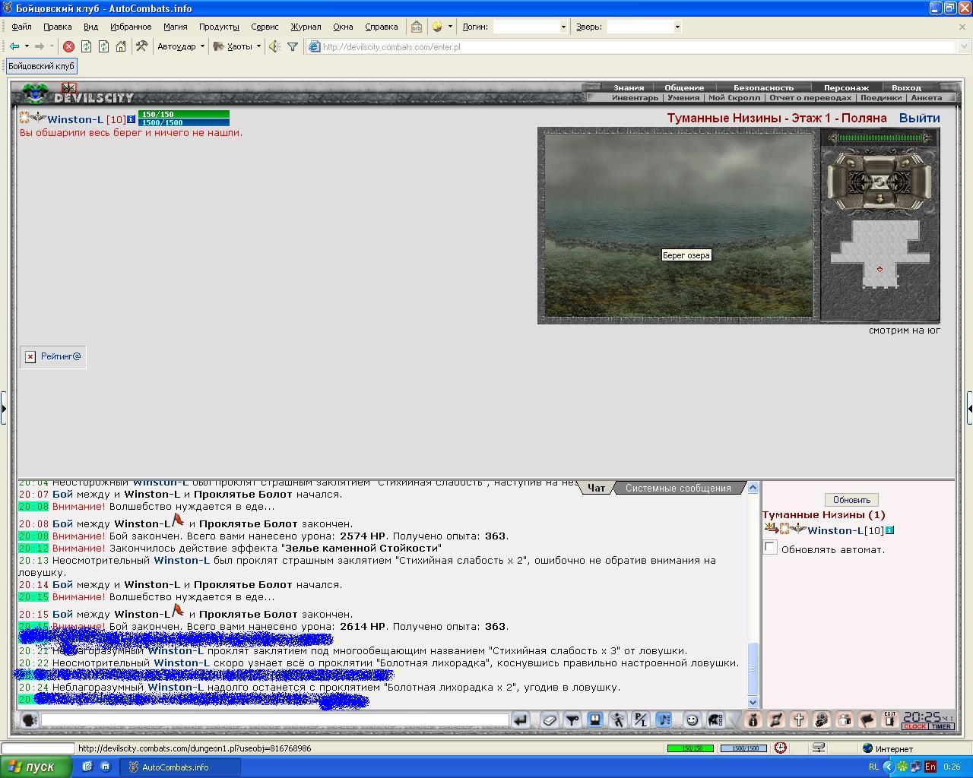Click the brown flag icon

(867, 719)
